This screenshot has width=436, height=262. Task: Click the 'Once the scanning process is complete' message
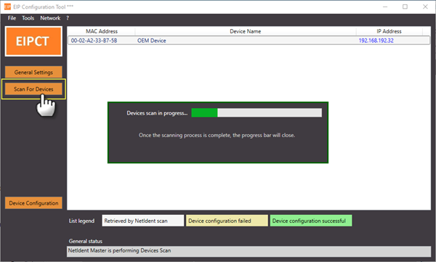(x=217, y=135)
